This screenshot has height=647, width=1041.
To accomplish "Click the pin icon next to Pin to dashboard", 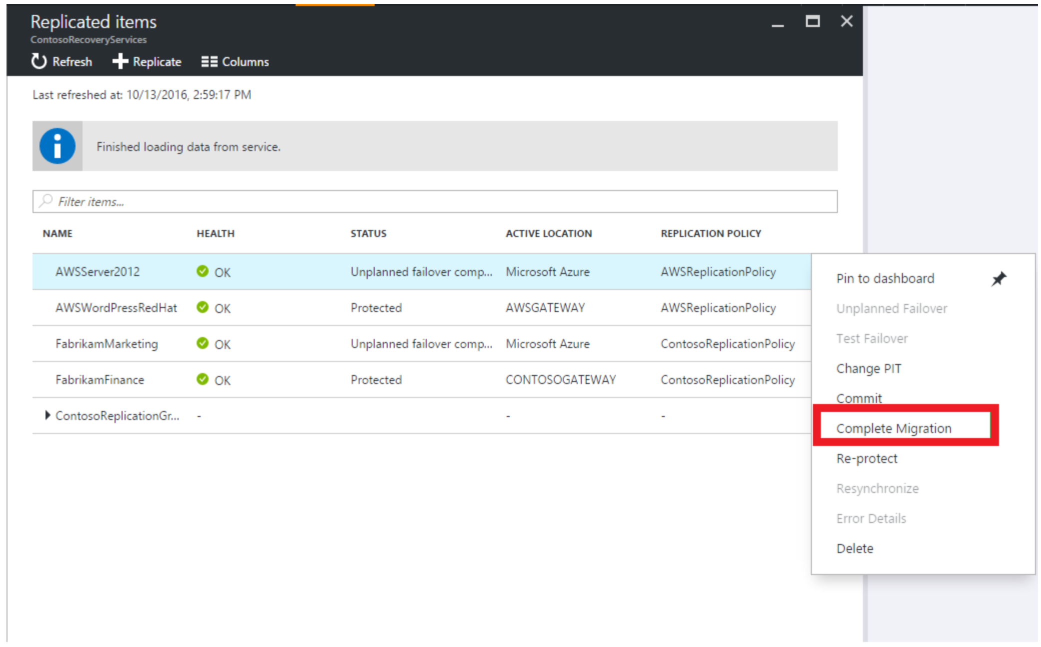I will [x=998, y=278].
